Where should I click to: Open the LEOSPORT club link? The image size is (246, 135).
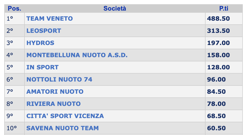tap(44, 31)
